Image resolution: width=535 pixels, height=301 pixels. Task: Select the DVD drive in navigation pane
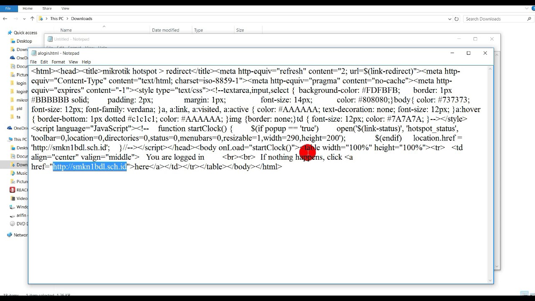(x=22, y=224)
